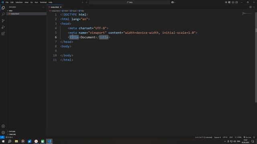Open Explorer Views and More Actions ellipsis
Image resolution: width=257 pixels, height=144 pixels.
[43, 7]
